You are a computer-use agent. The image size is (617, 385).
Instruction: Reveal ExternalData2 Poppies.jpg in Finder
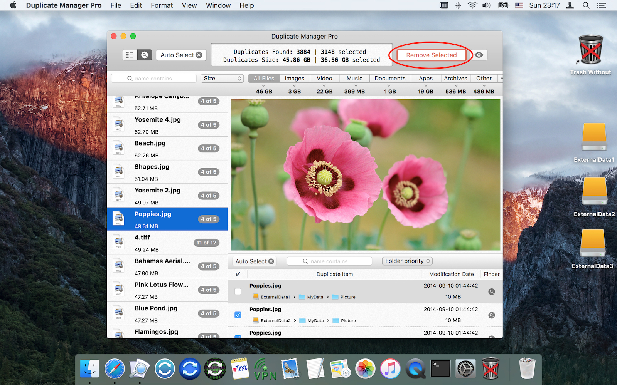click(491, 315)
